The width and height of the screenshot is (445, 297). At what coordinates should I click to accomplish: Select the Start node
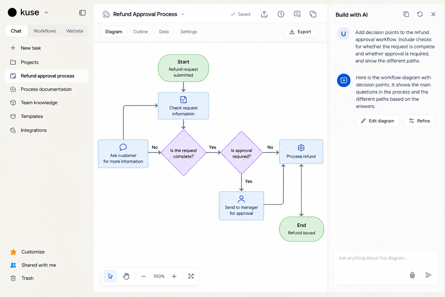point(183,68)
